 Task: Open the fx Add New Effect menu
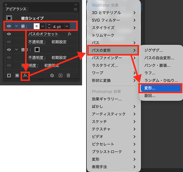click(25, 76)
